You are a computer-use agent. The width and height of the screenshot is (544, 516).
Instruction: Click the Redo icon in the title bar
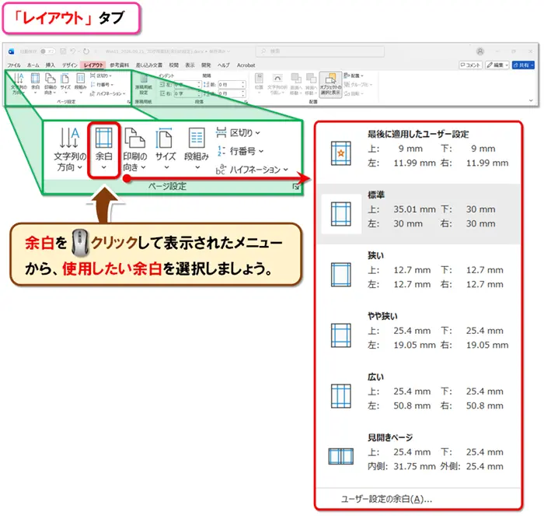pyautogui.click(x=86, y=51)
